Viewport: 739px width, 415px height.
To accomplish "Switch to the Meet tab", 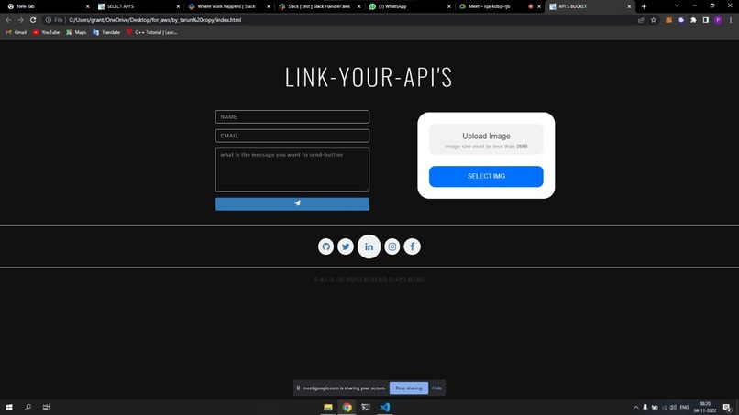I will click(499, 6).
